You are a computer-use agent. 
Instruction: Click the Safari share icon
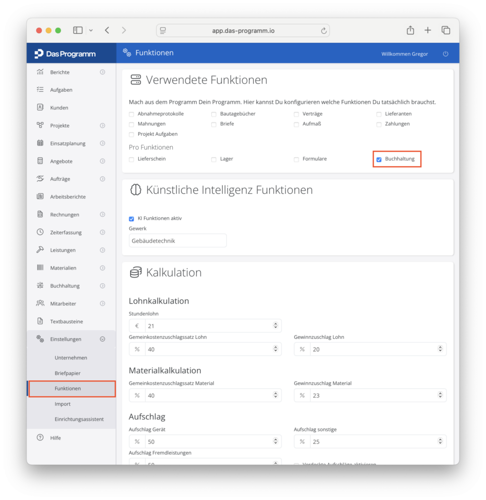[x=410, y=30]
